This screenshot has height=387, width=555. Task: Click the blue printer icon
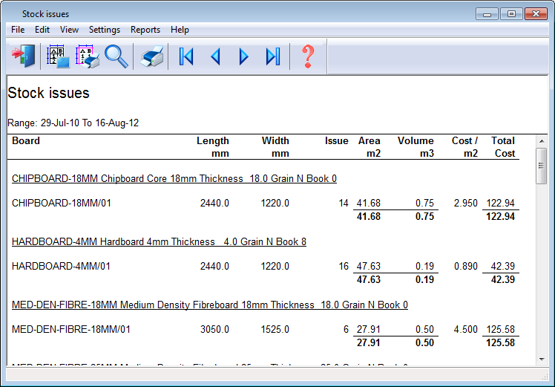coord(152,56)
